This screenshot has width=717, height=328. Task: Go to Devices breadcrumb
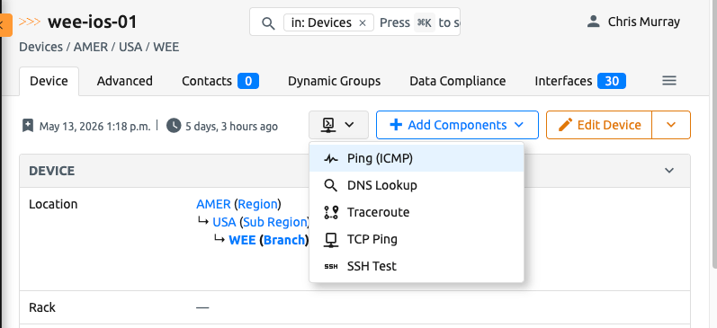40,47
